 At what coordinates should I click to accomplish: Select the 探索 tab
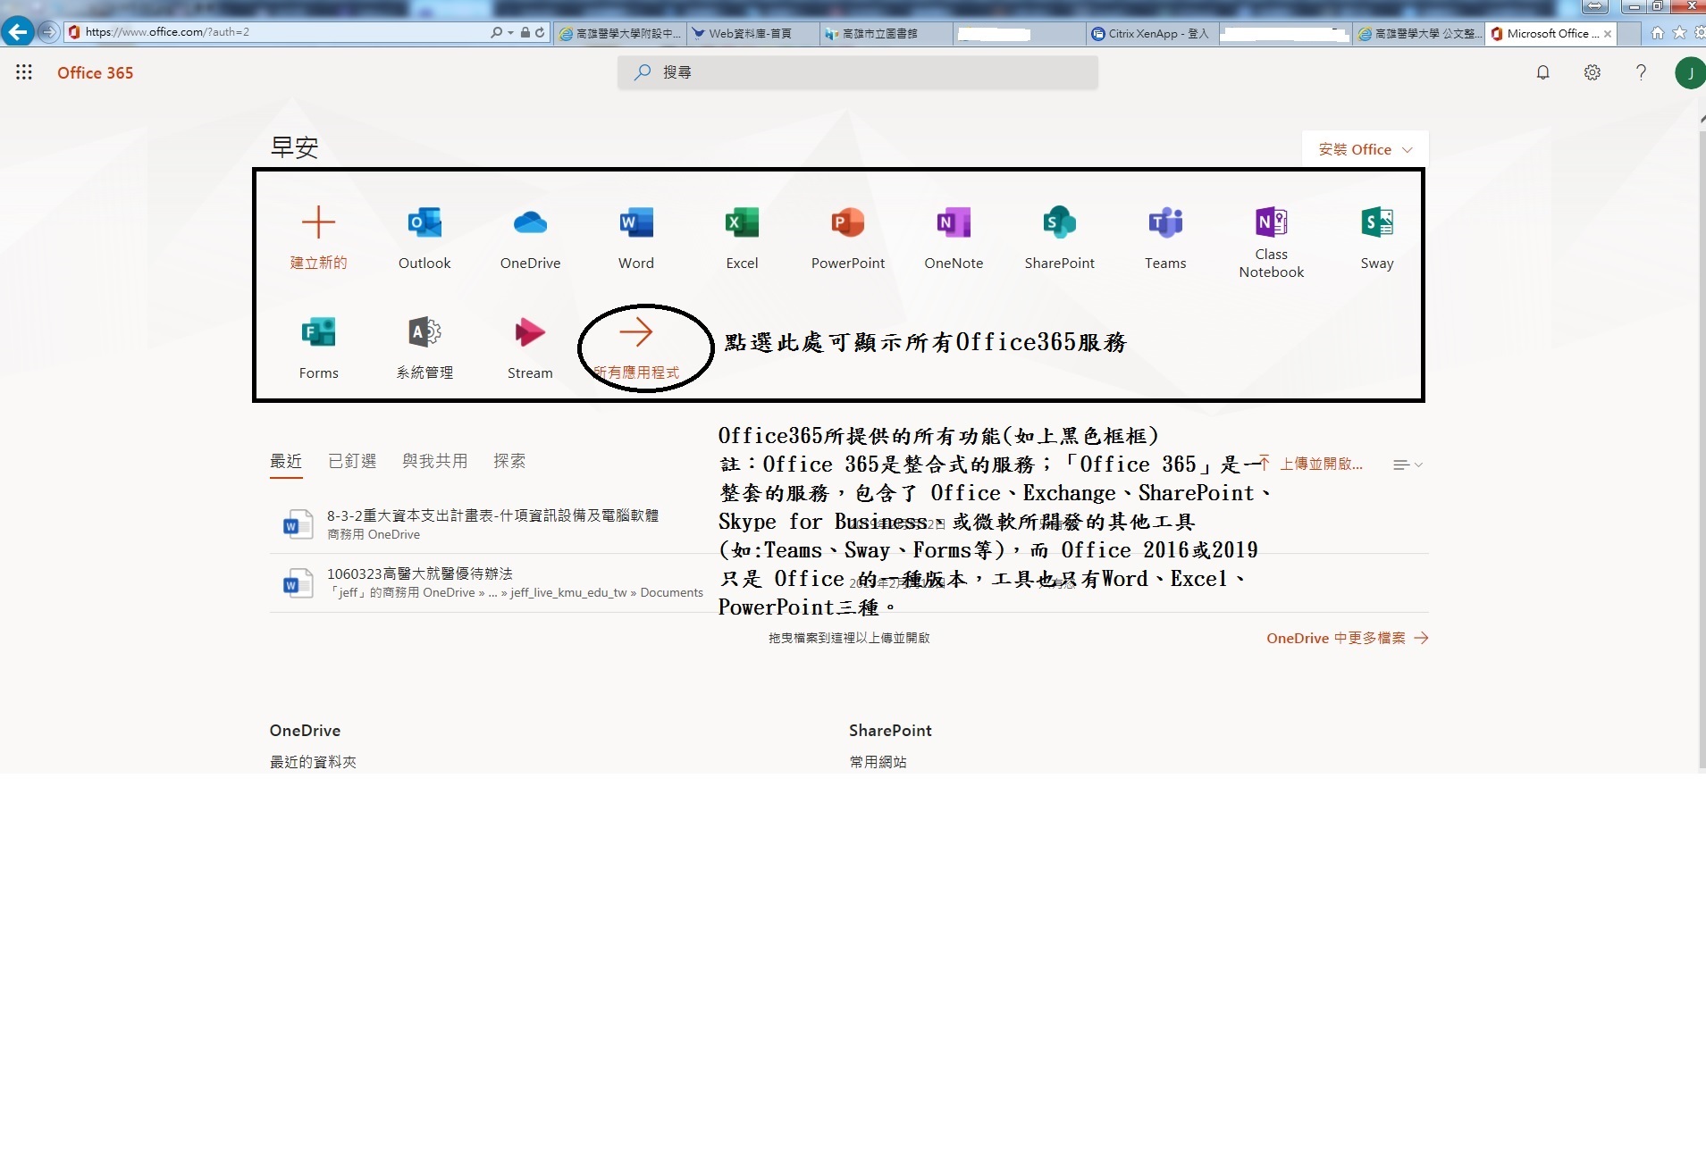509,461
